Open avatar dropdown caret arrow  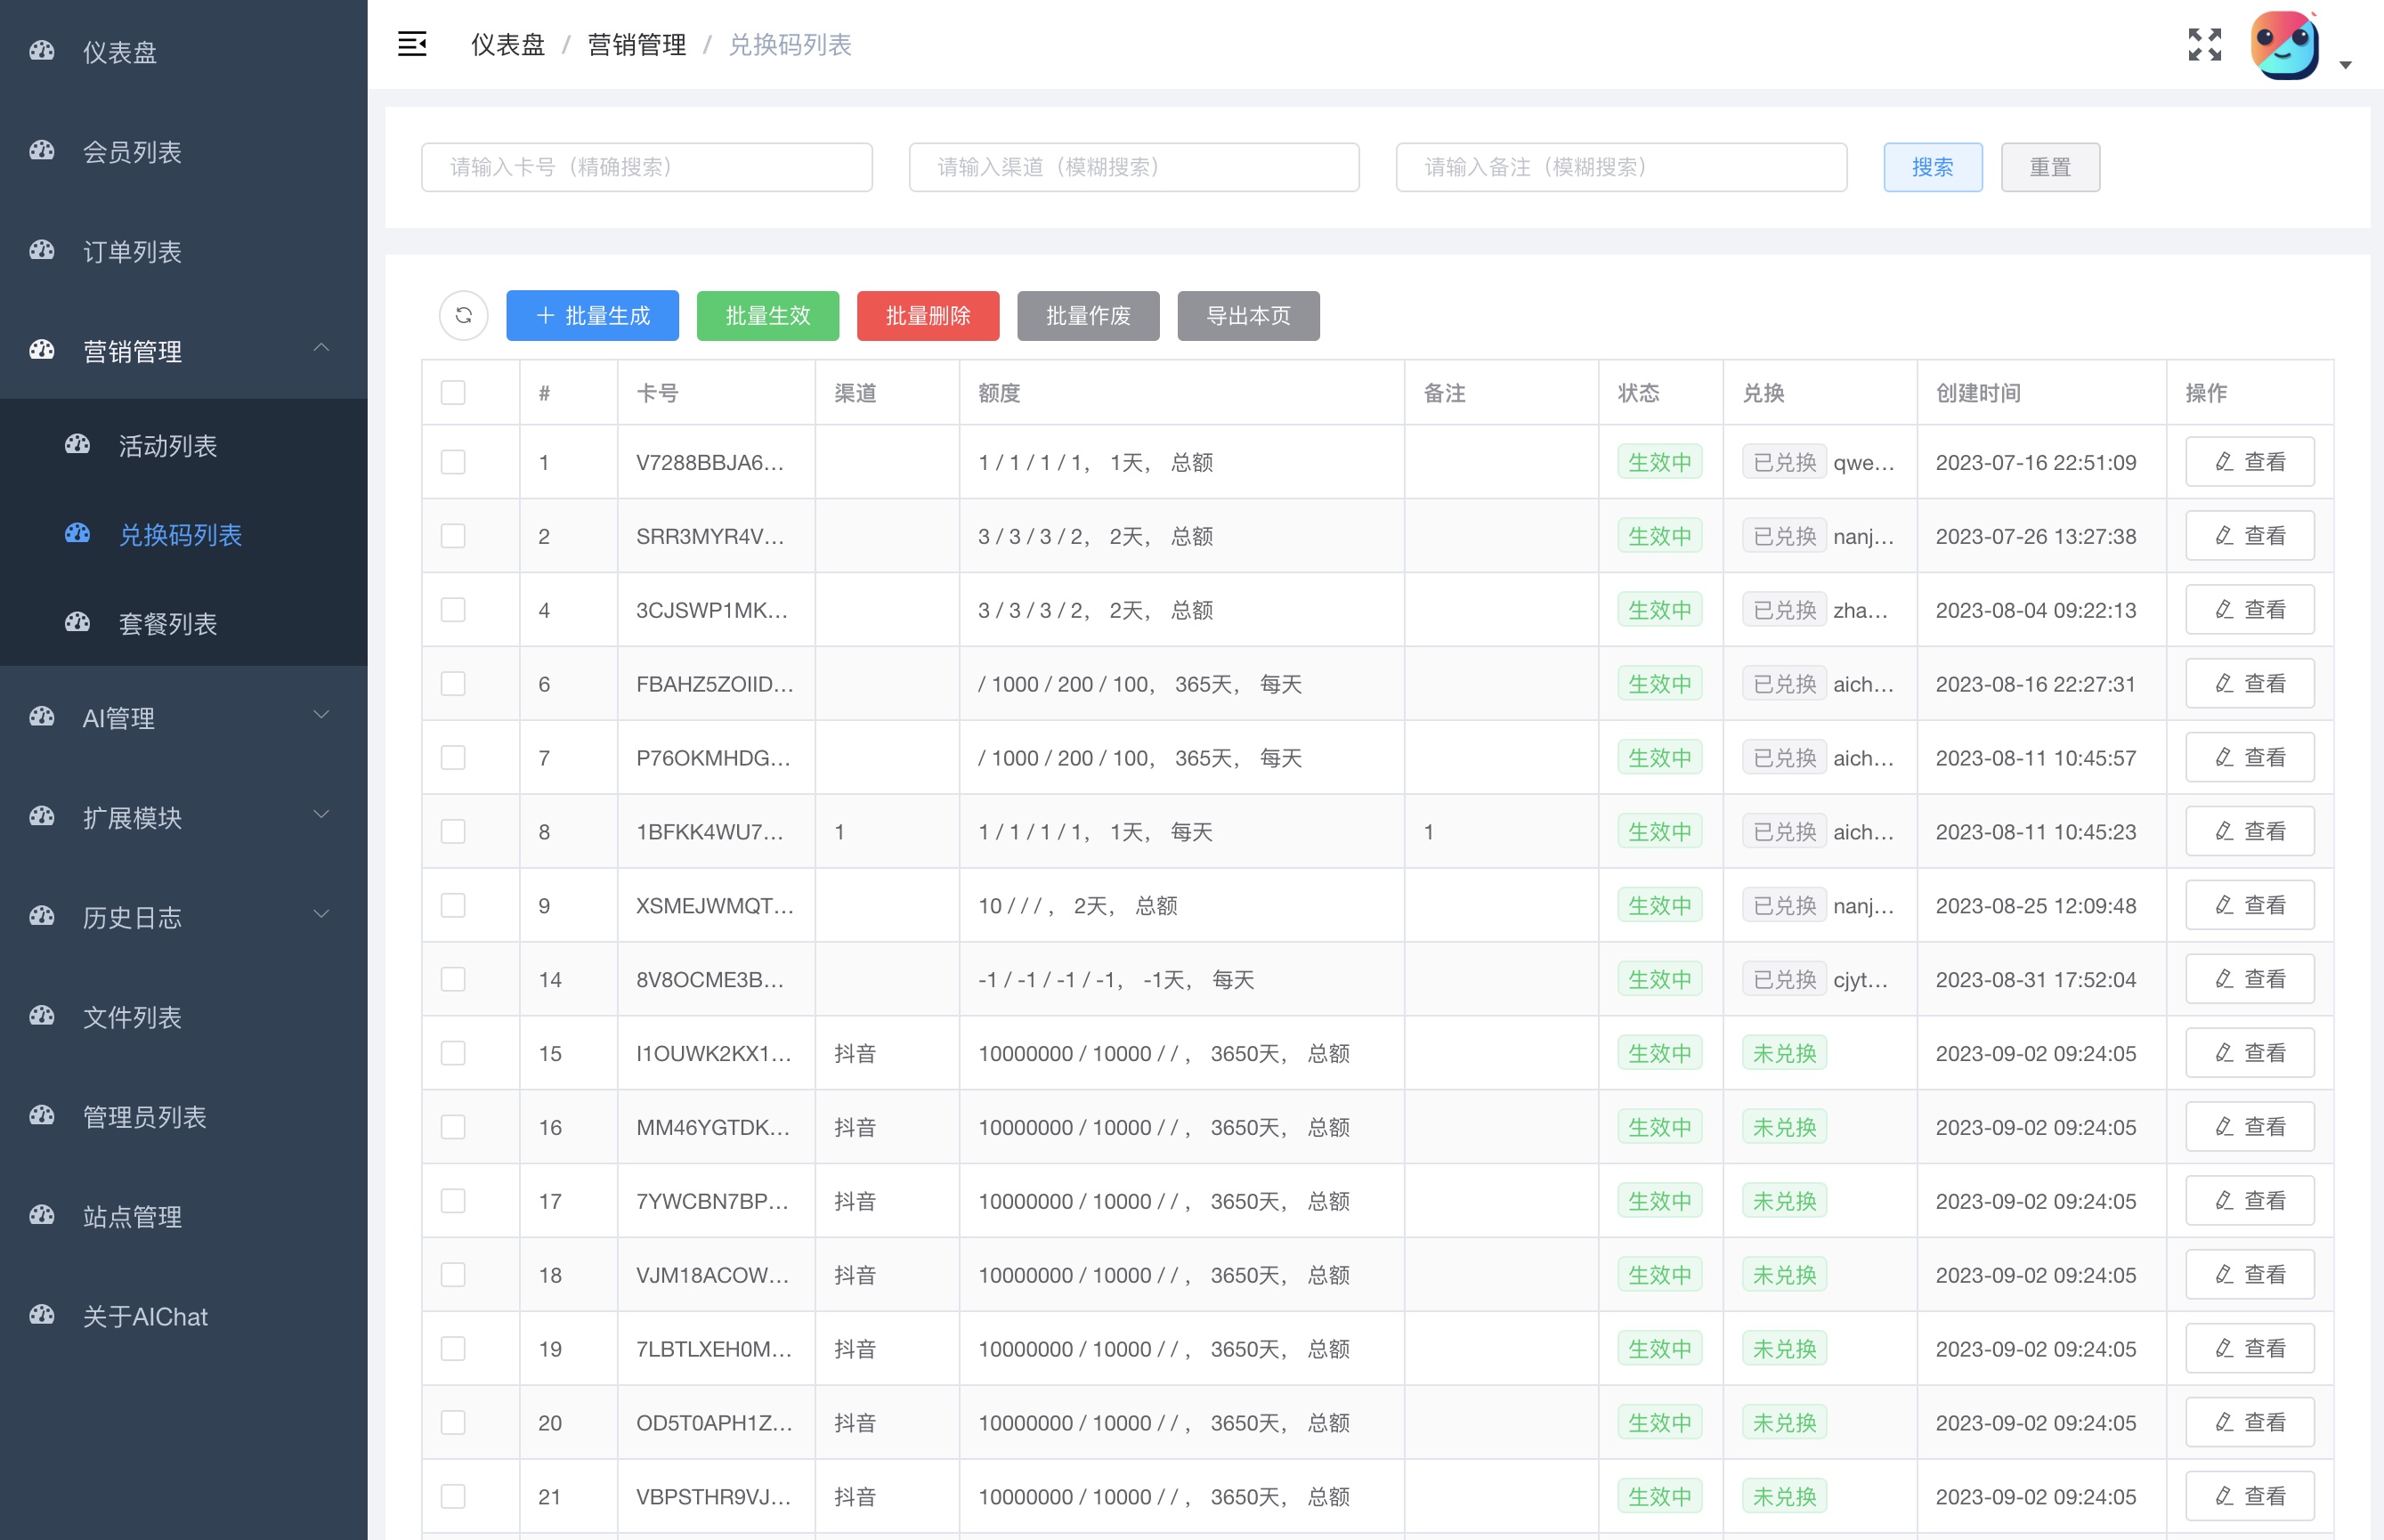tap(2345, 65)
